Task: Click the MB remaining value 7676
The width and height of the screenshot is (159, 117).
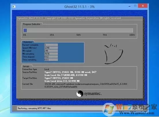Action: point(51,54)
